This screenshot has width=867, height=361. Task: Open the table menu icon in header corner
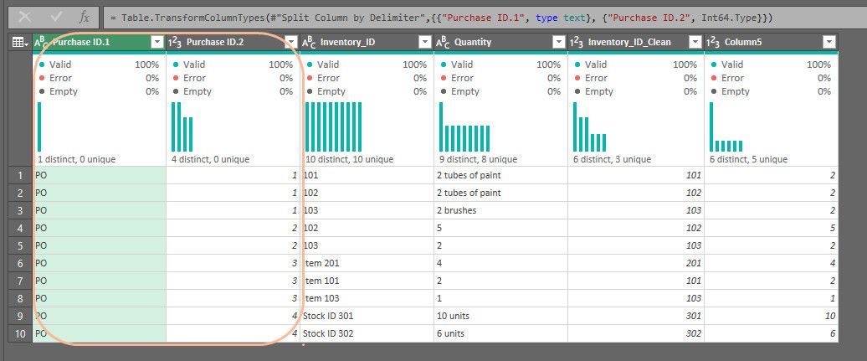click(x=20, y=42)
